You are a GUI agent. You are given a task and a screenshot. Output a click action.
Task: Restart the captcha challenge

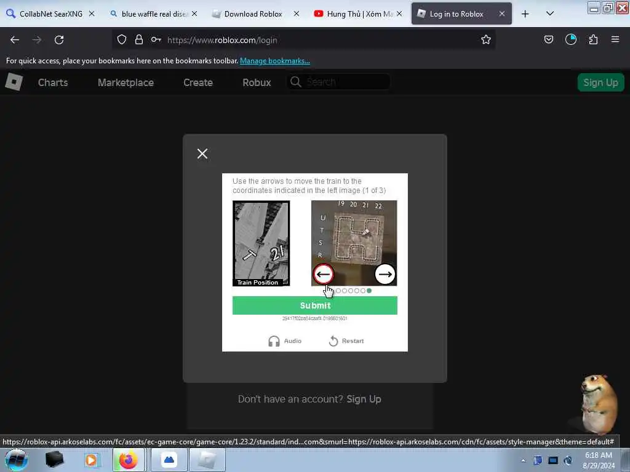(x=346, y=340)
